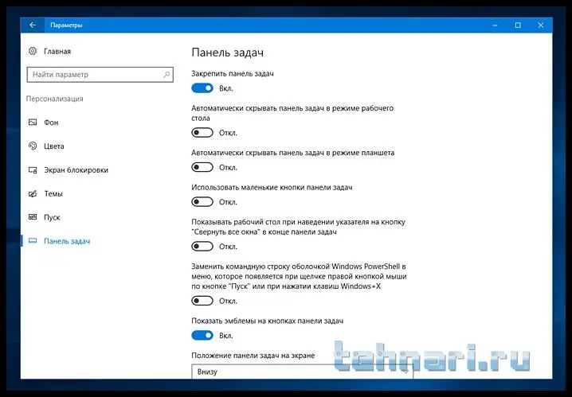Click the Персонализация section label

tap(55, 99)
